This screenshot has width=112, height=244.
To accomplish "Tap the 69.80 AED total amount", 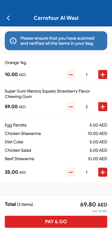I will click(x=93, y=204).
